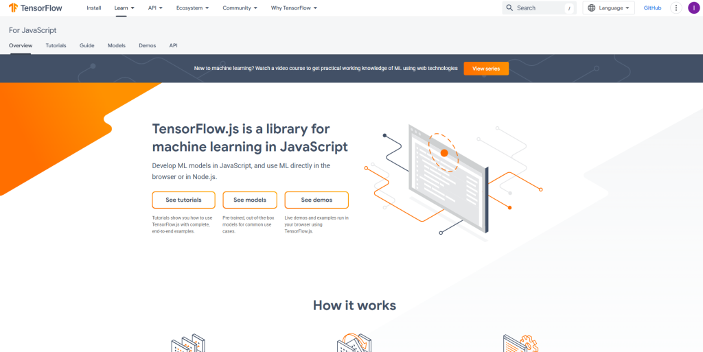Open the GitHub link
The image size is (703, 352).
(x=652, y=8)
